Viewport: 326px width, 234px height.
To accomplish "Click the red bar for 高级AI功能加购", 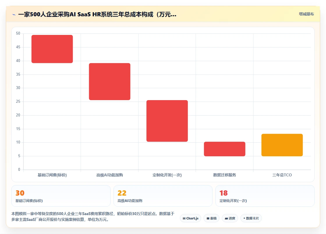I will click(x=109, y=81).
